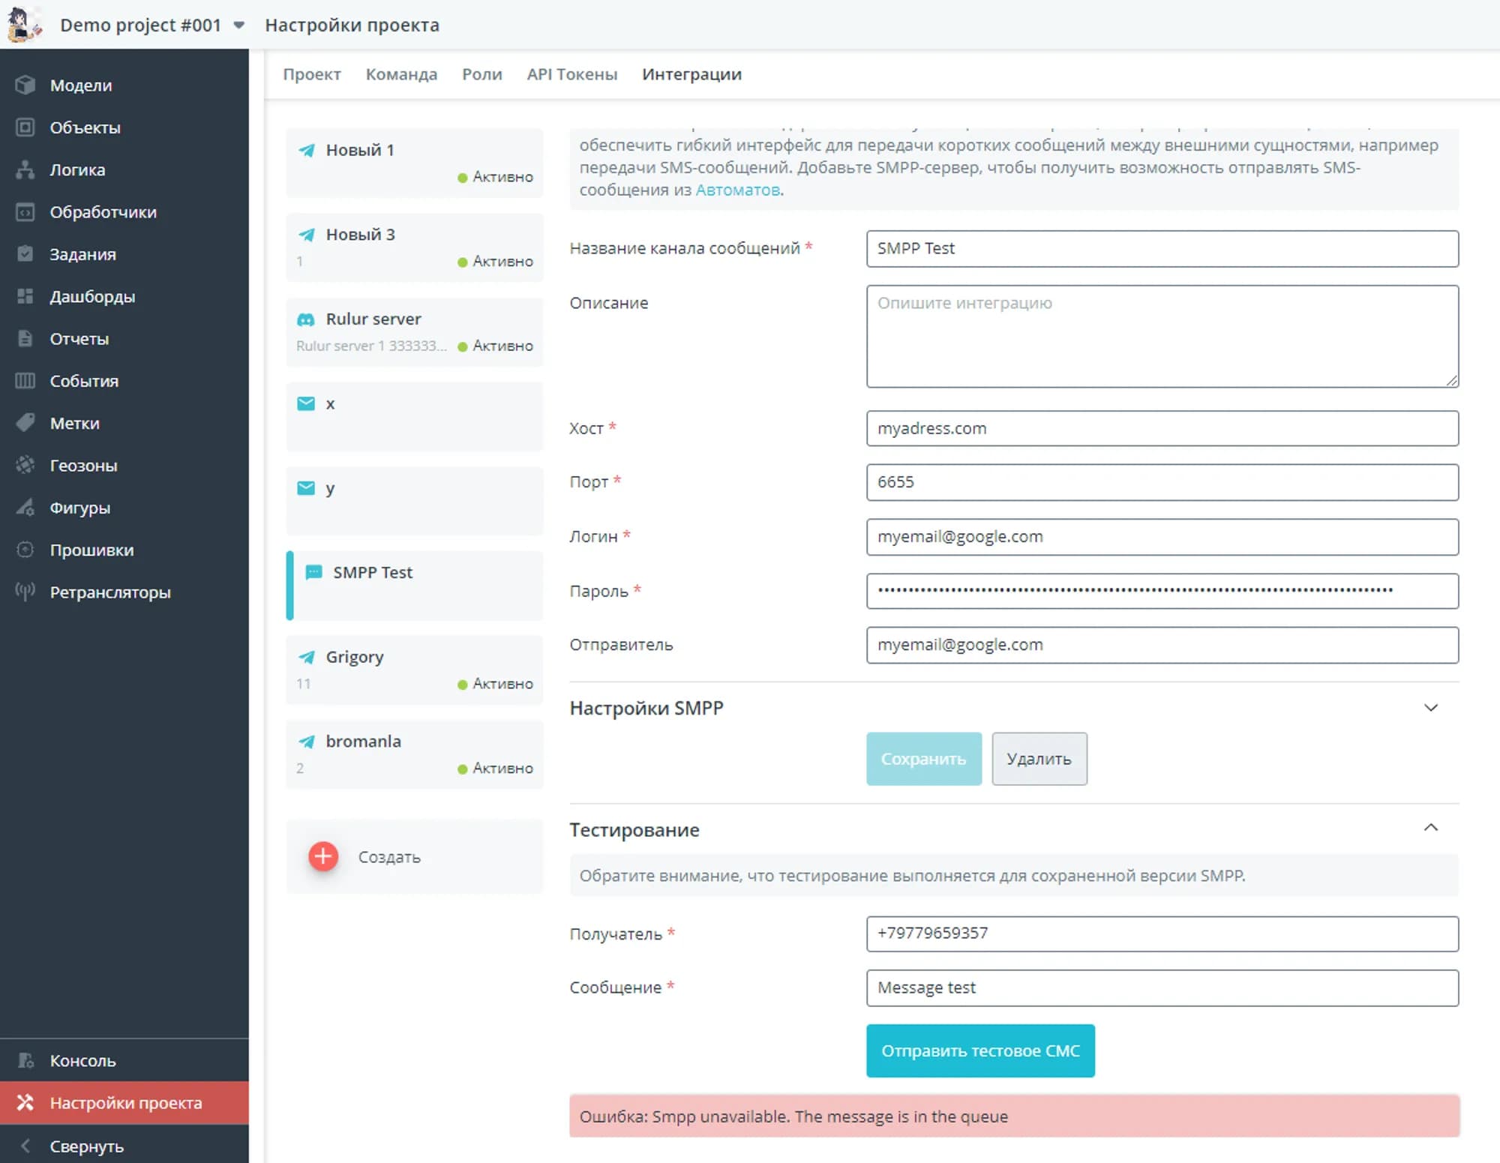Click the Dashboards grid icon

[25, 296]
